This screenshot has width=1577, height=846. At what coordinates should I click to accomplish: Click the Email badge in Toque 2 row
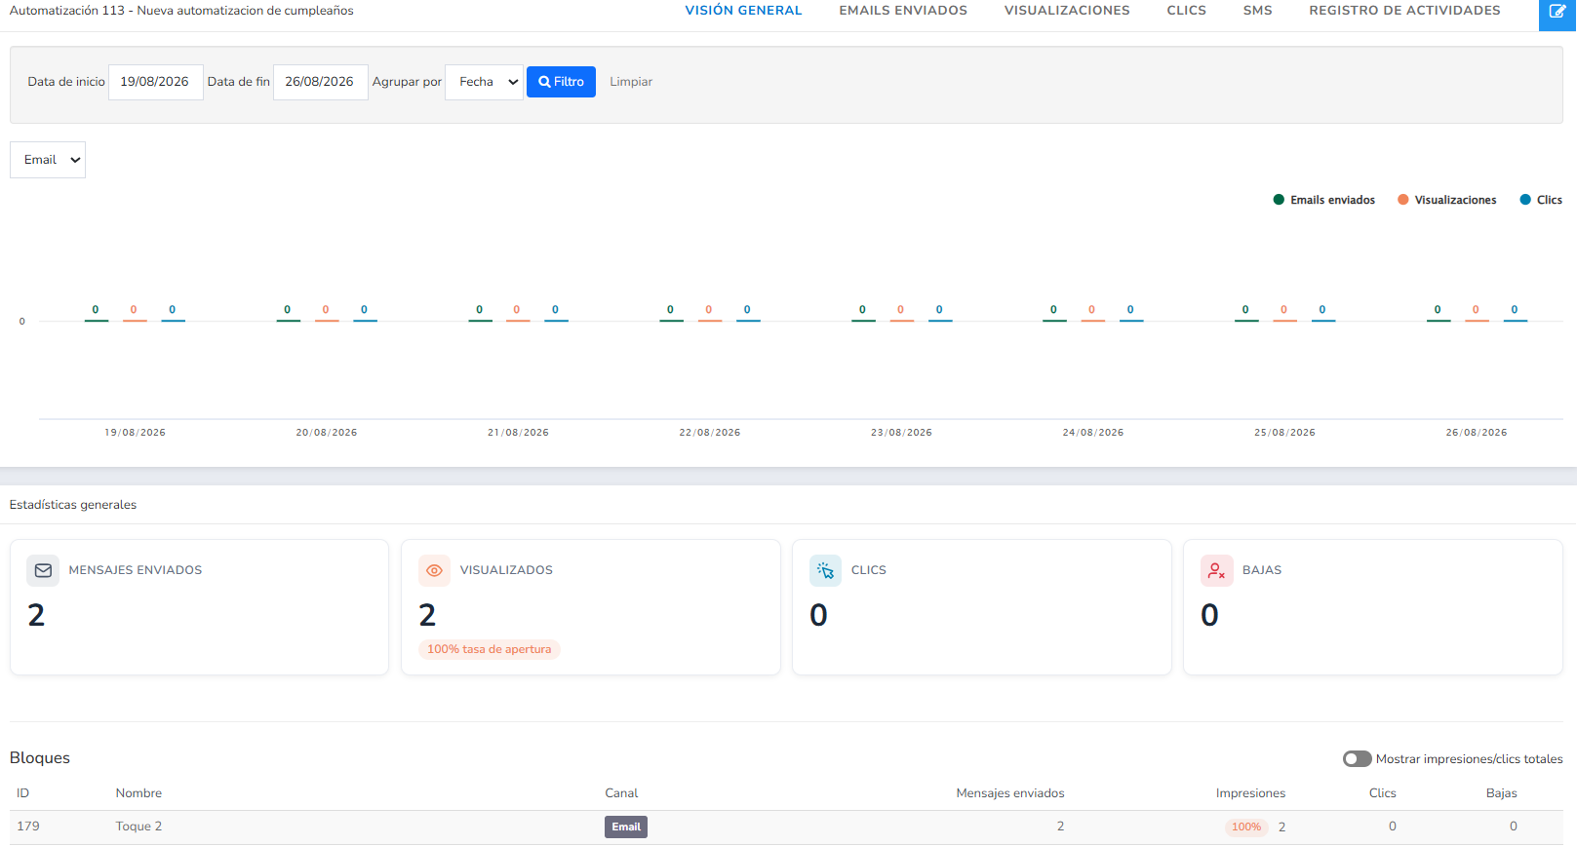coord(625,827)
